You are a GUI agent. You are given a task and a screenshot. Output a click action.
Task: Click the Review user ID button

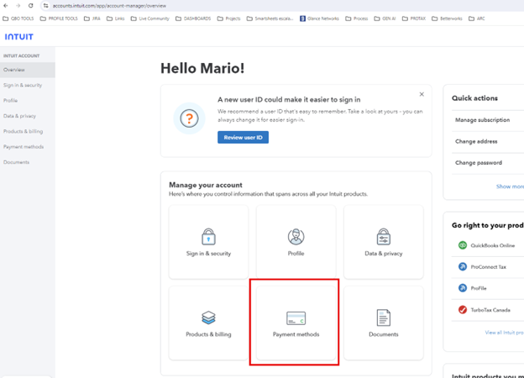(243, 138)
